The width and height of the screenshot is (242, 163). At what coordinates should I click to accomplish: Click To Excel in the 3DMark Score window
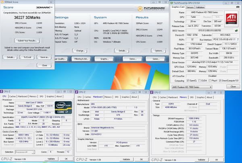[x=27, y=57]
